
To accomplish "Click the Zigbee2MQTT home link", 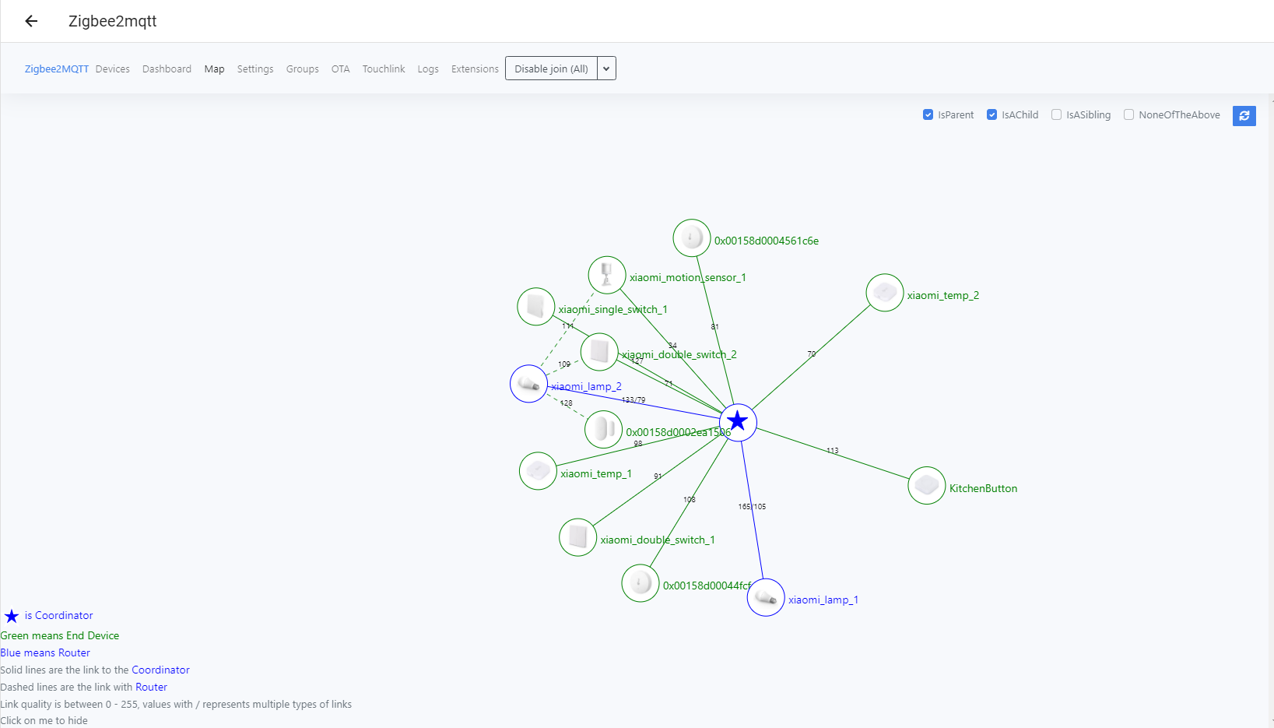I will click(x=57, y=69).
